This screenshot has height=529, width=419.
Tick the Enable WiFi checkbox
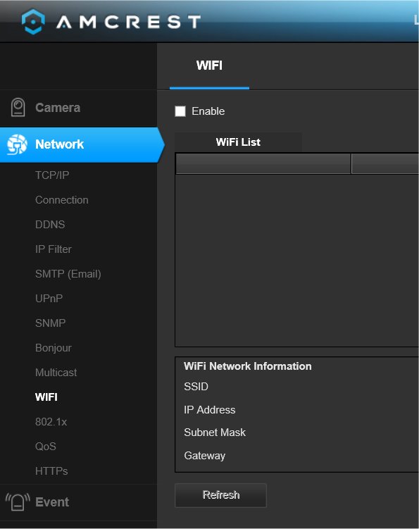[x=180, y=111]
